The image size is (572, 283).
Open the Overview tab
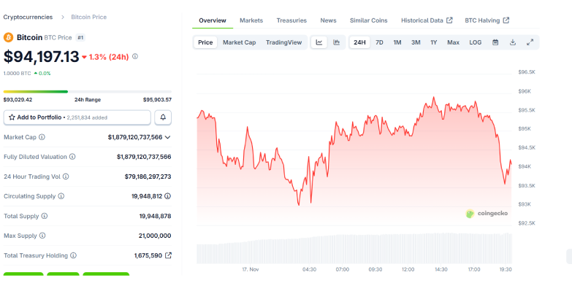pos(213,20)
